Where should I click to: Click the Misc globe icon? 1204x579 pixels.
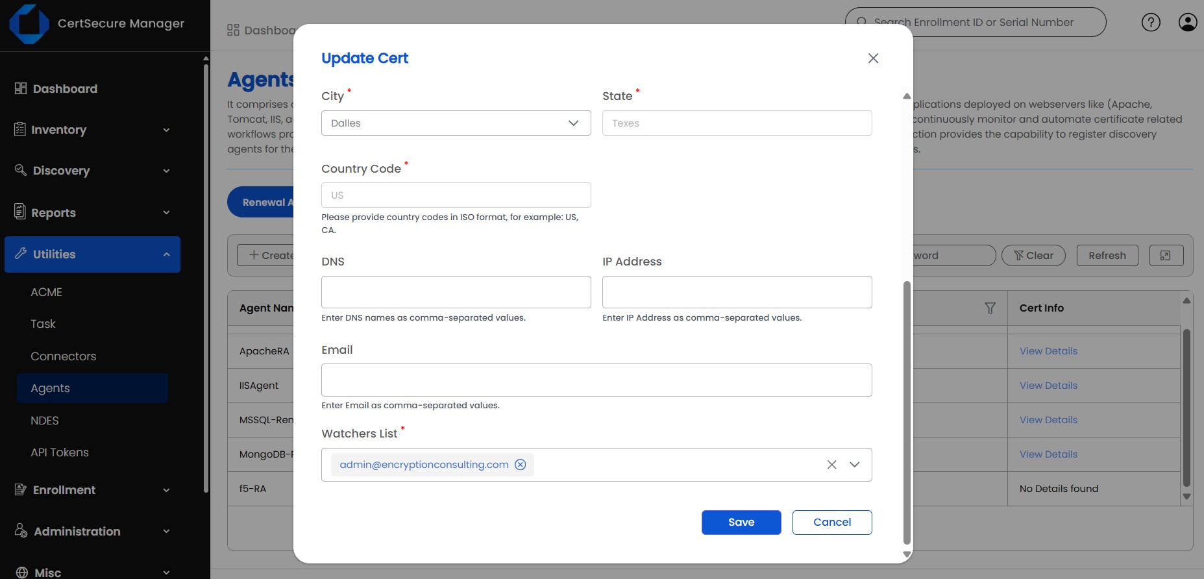coord(22,573)
